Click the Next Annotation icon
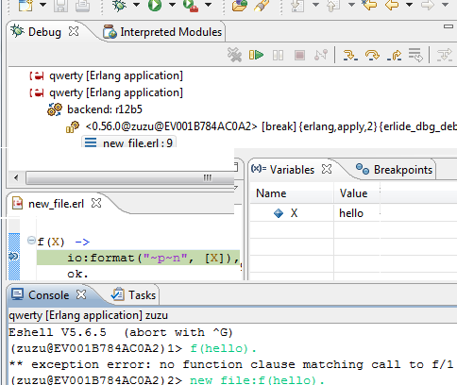Viewport: 457px width, 385px height. point(297,5)
